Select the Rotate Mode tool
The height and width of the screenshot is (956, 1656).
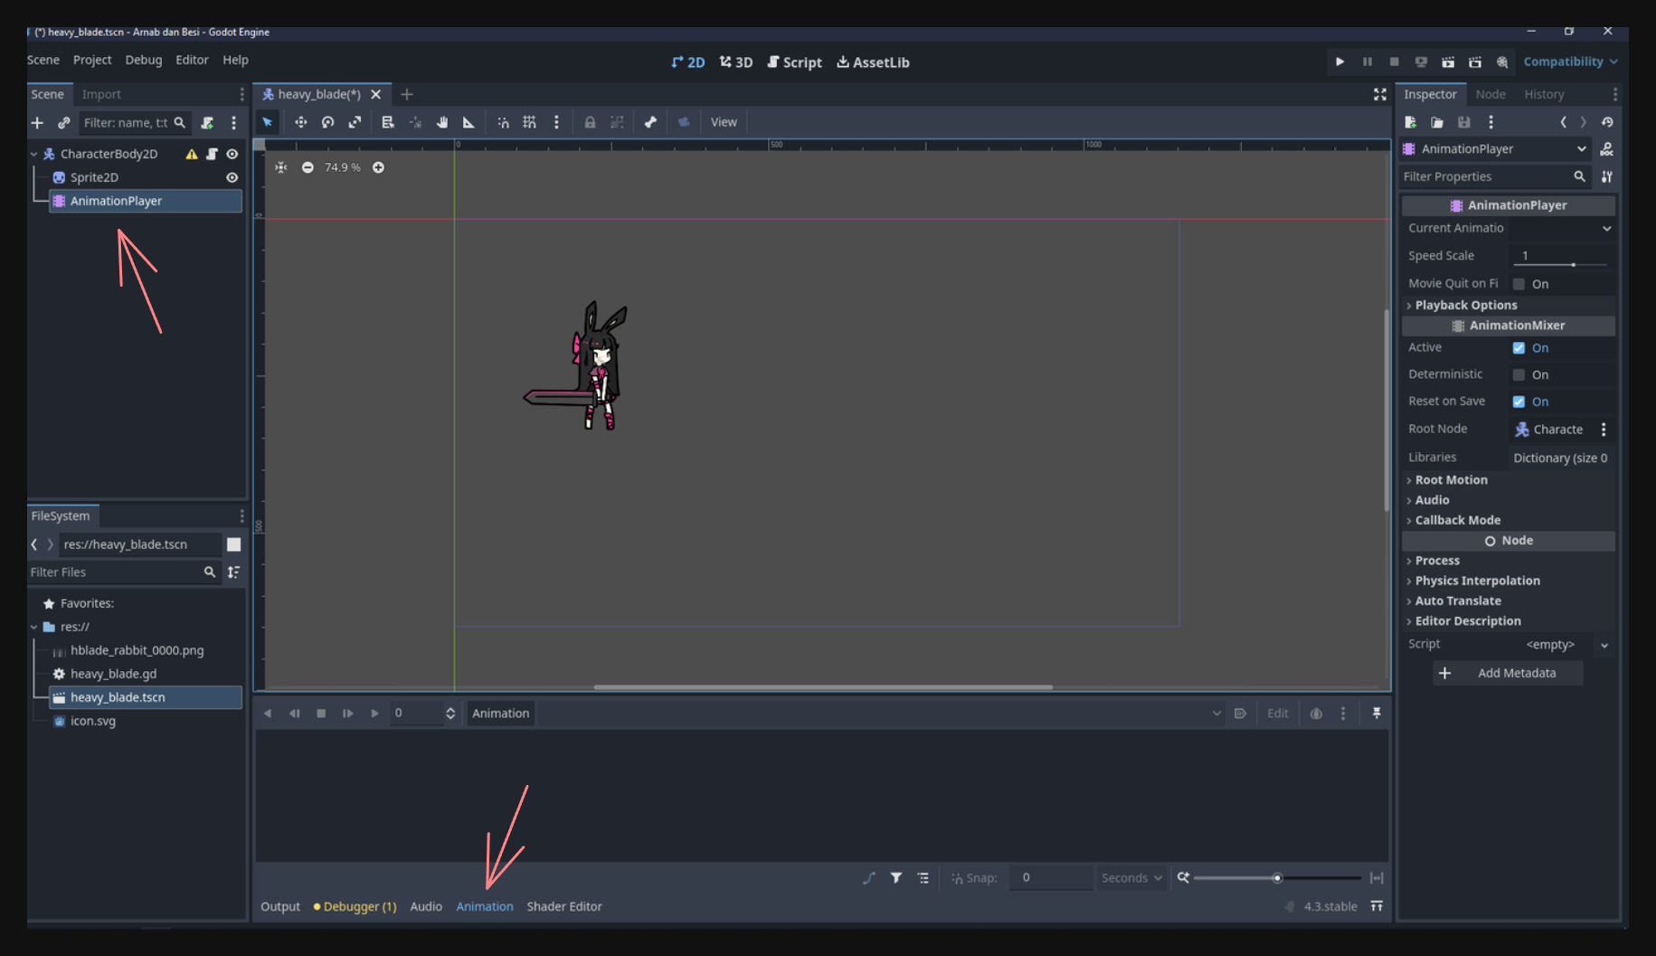point(327,122)
